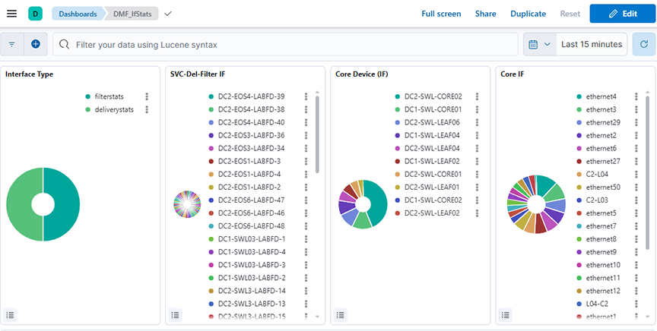Image resolution: width=657 pixels, height=331 pixels.
Task: Open options for DC2-SWL-CORE02 legend entry
Action: click(x=477, y=96)
